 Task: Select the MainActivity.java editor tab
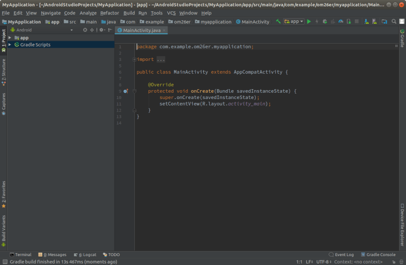[142, 30]
